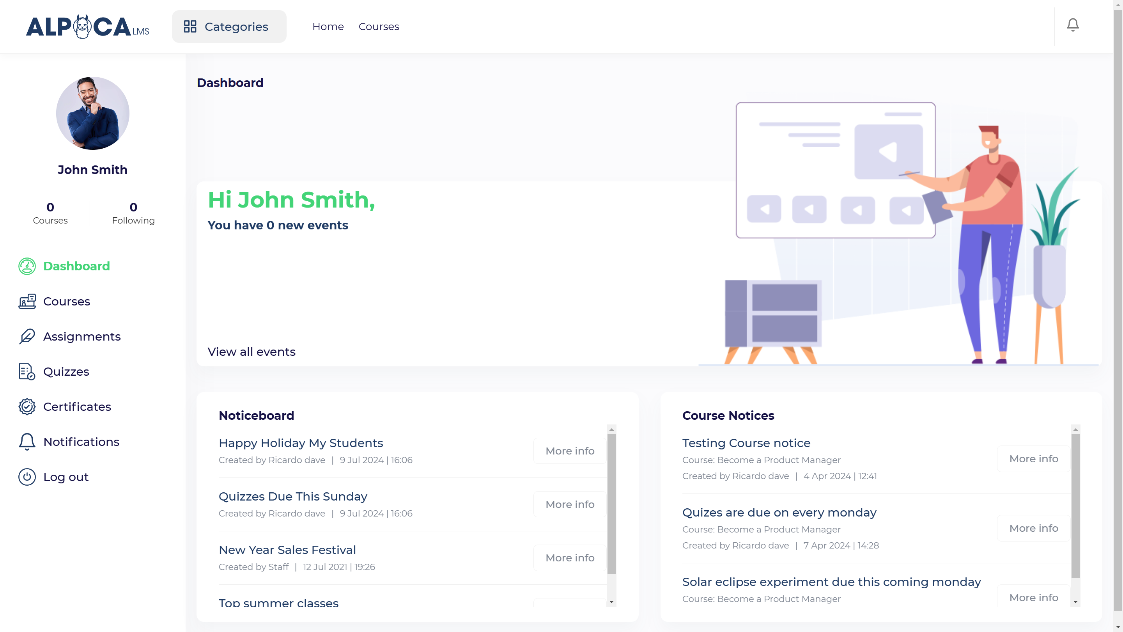
Task: Click the Created by Staff text
Action: click(253, 566)
